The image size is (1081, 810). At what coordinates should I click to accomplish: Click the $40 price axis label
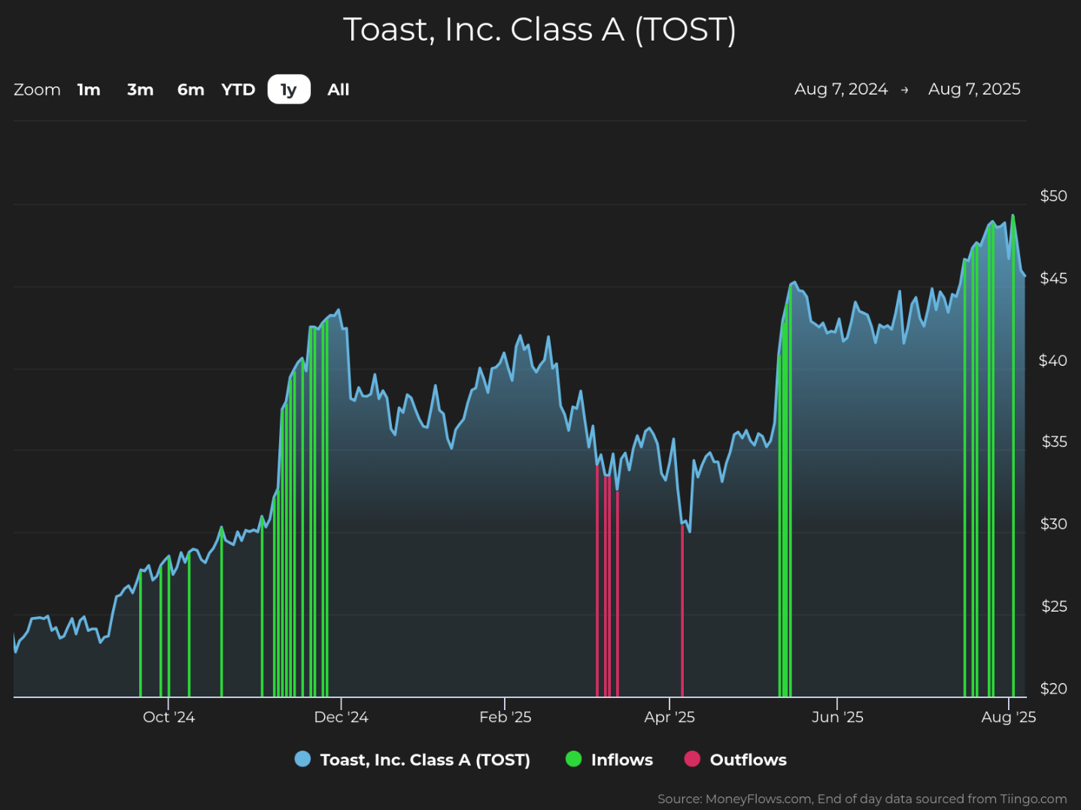[x=1053, y=361]
